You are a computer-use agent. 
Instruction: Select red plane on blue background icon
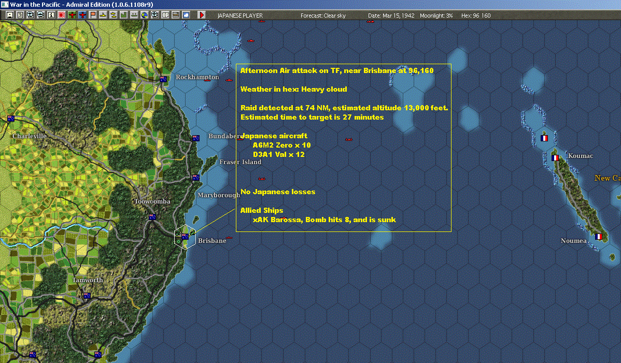[82, 15]
